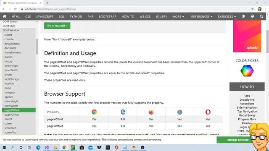
Task: Open the HTML tutorial menu
Action: (x=16, y=16)
